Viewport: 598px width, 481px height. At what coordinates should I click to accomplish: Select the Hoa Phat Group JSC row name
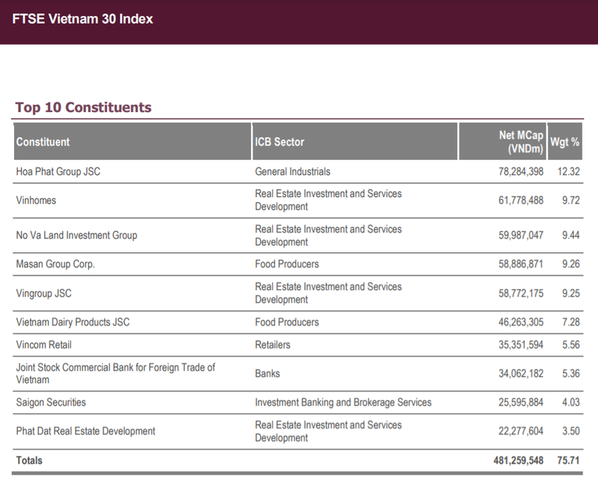tap(58, 172)
